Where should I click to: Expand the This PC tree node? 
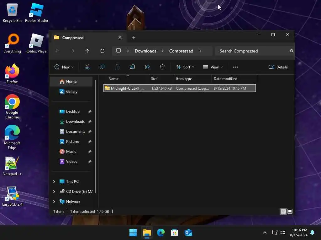pos(54,182)
